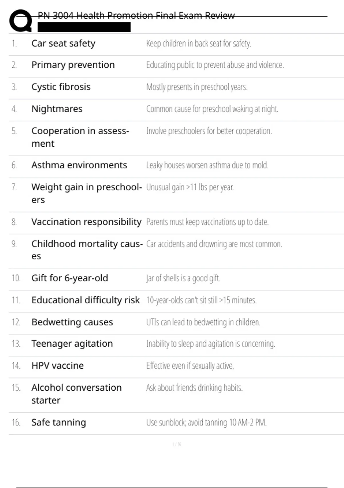Select the 'Car seat safety' term

[x=63, y=43]
